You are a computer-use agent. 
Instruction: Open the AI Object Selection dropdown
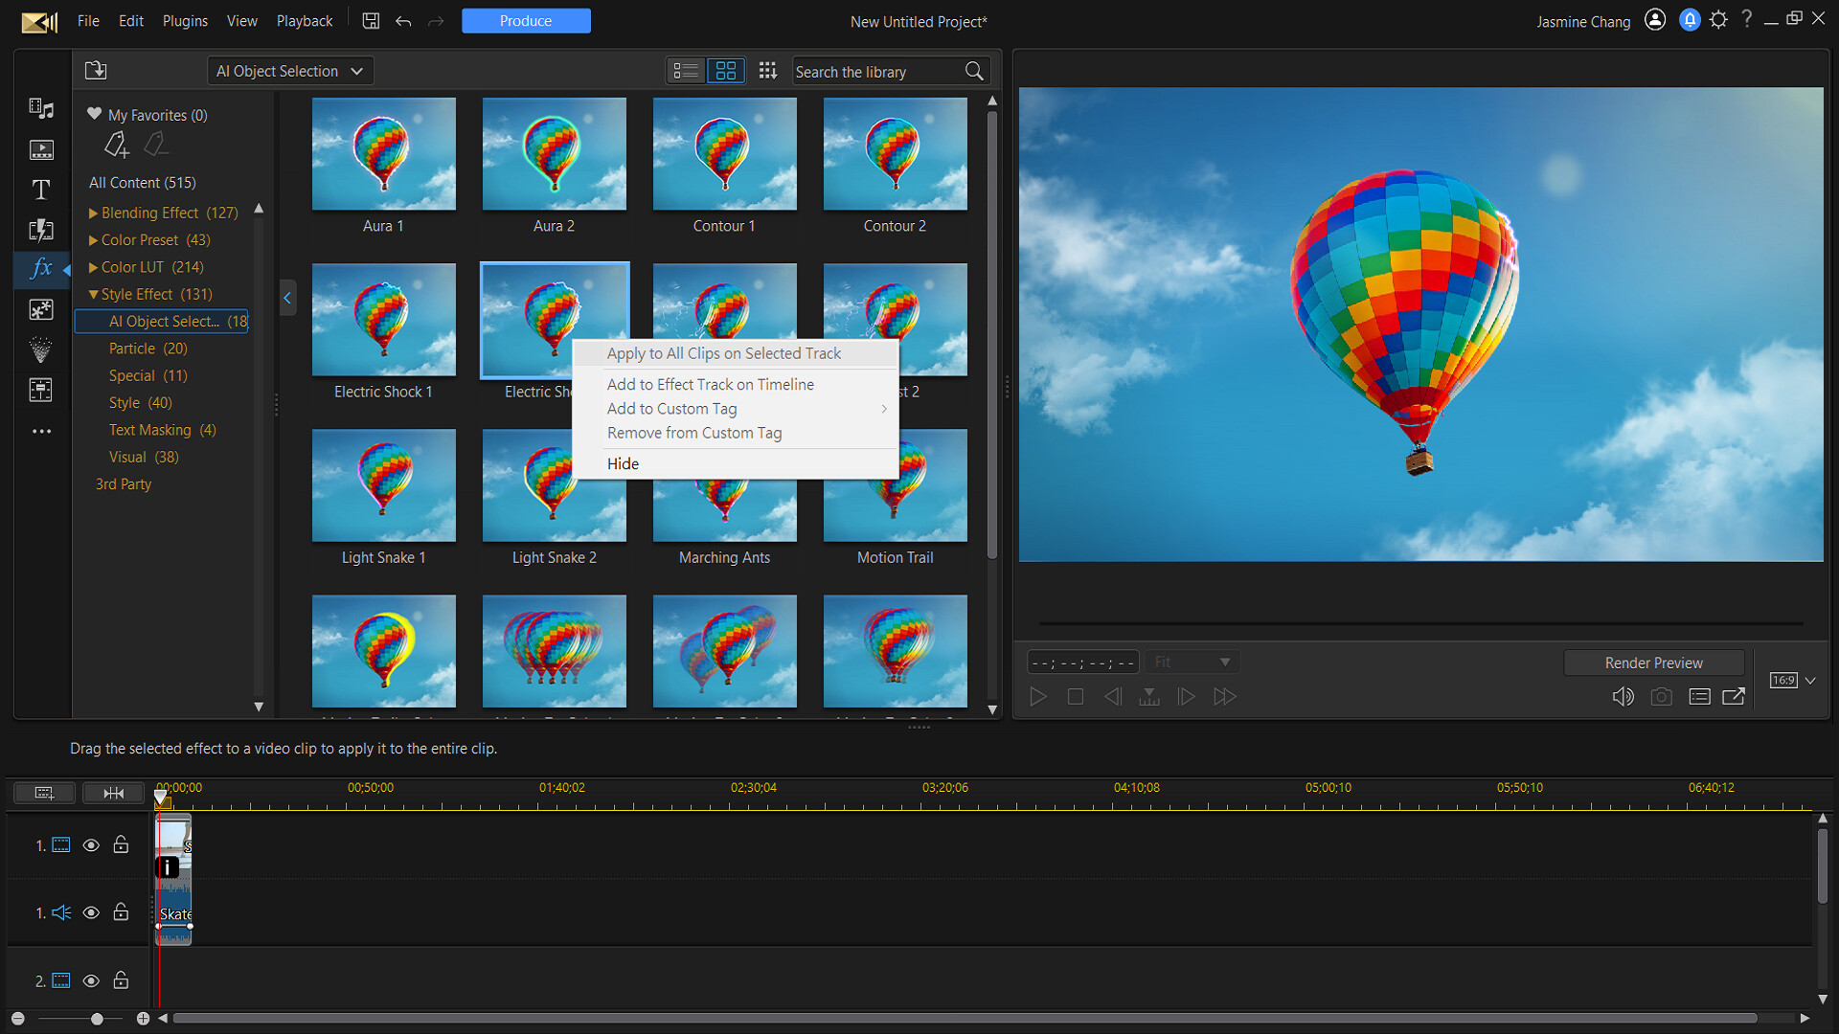coord(289,70)
